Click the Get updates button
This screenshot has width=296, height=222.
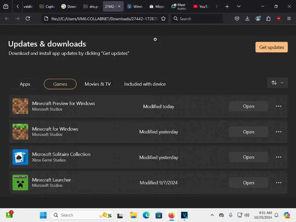(x=271, y=47)
